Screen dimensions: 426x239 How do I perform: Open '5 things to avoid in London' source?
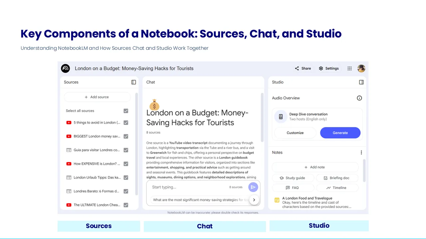(x=97, y=122)
